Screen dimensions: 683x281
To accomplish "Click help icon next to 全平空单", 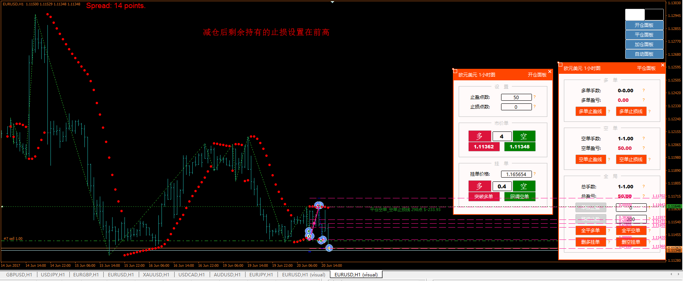I will pyautogui.click(x=649, y=231).
